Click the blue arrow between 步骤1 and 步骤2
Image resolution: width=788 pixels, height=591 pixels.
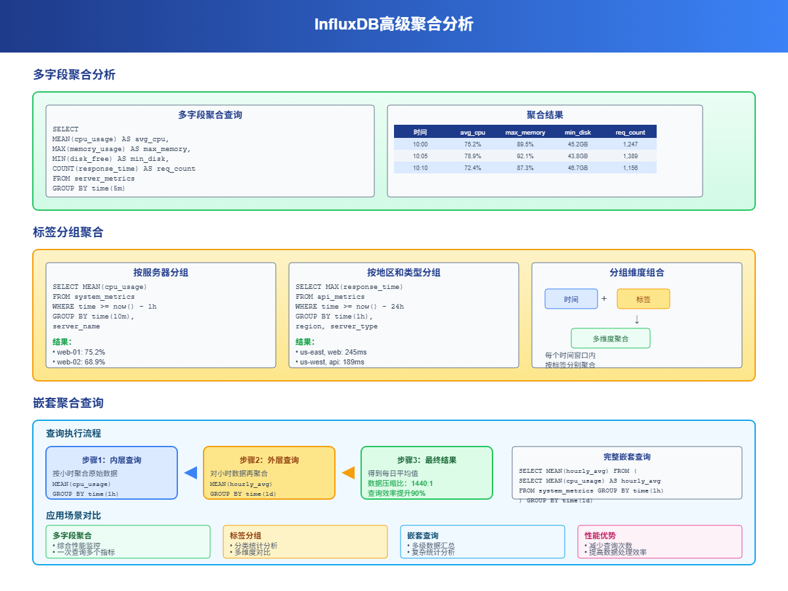click(x=190, y=471)
